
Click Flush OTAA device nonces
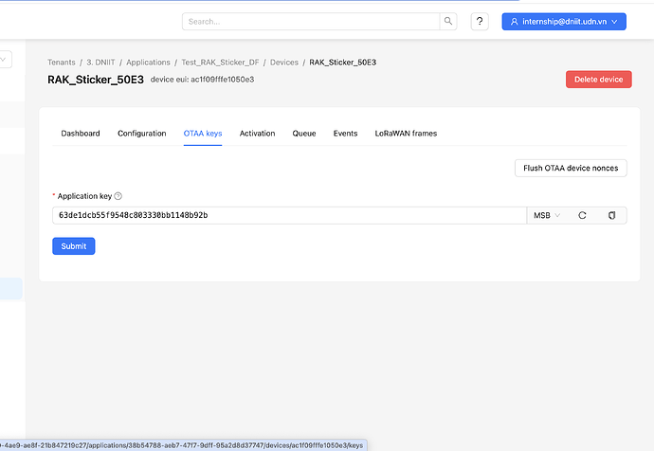point(570,168)
